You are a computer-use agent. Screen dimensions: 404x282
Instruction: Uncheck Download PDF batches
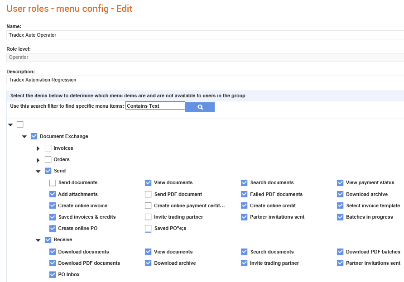pyautogui.click(x=340, y=252)
